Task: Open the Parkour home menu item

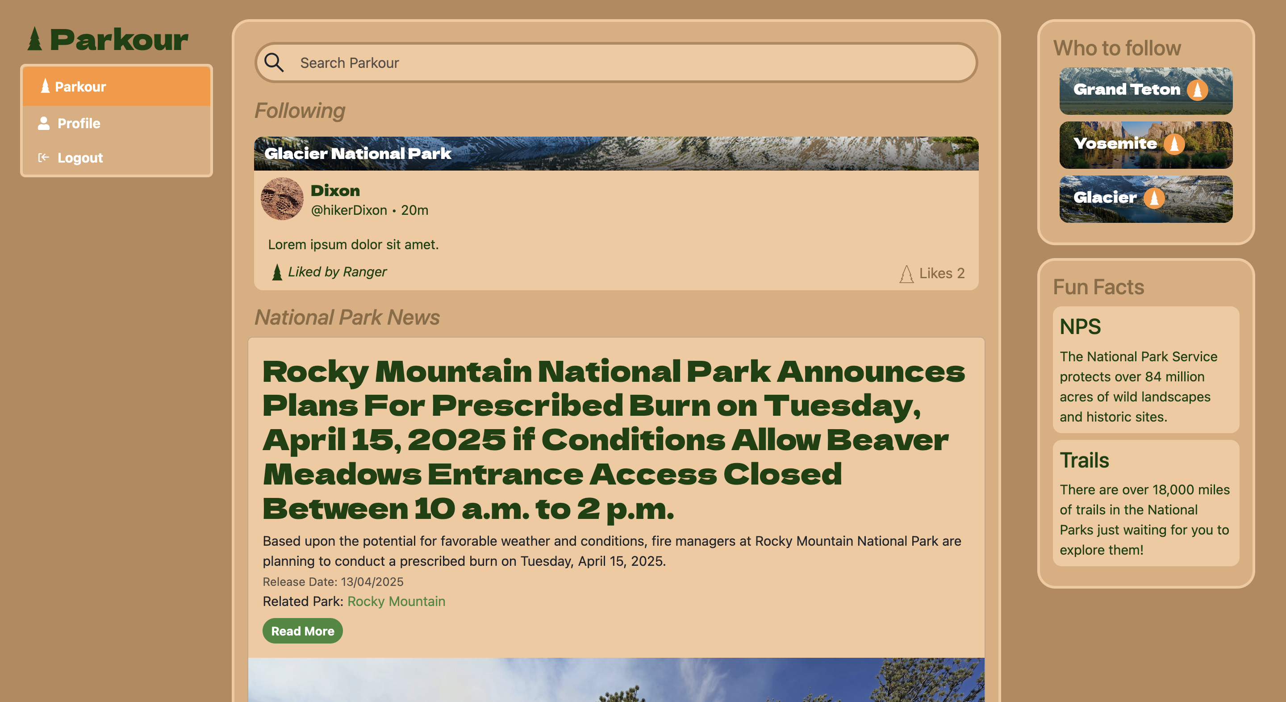Action: click(116, 86)
